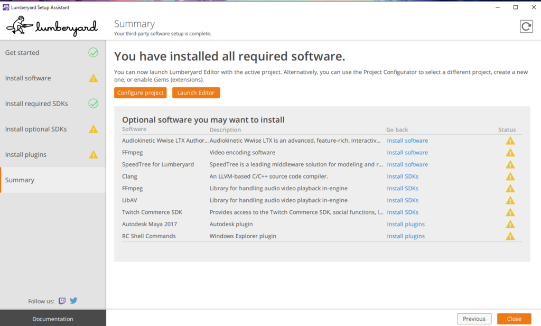Click the green checkmark next to Get started
Image resolution: width=541 pixels, height=326 pixels.
[x=93, y=52]
